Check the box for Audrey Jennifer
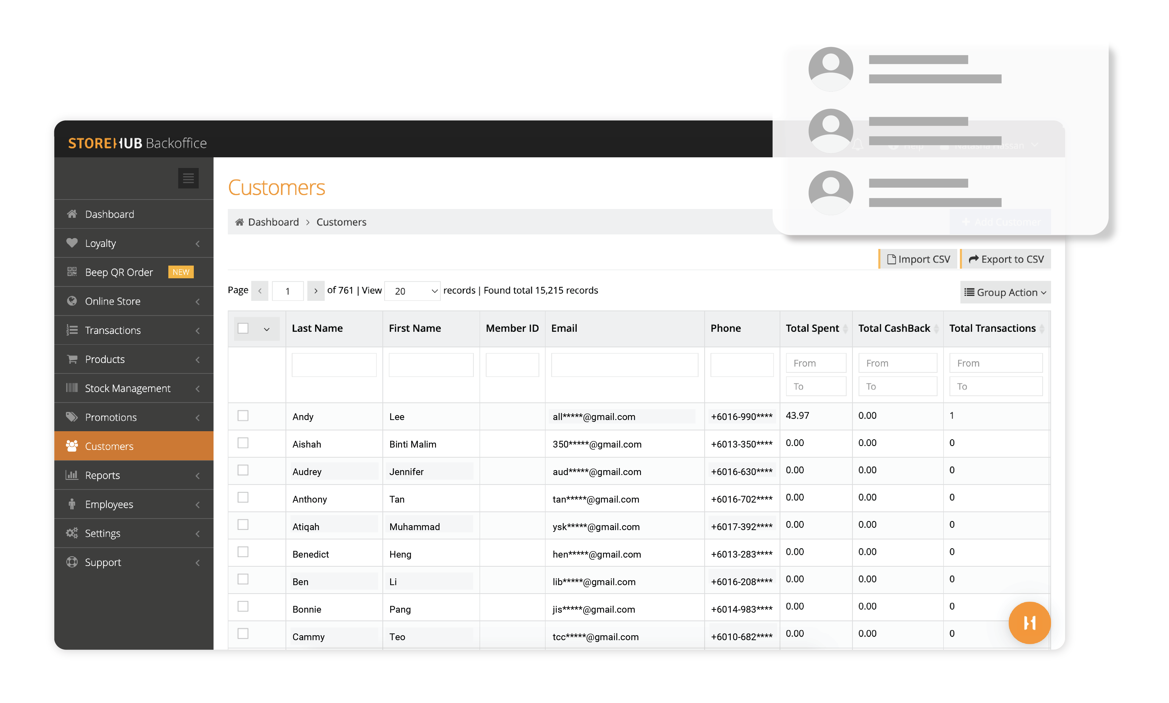 pos(243,470)
